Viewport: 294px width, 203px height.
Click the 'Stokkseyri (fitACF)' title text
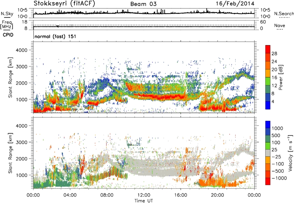(64, 4)
